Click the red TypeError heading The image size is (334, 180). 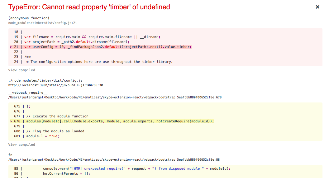point(89,7)
